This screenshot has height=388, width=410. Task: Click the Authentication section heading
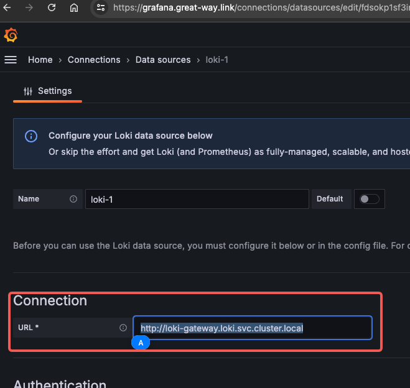pos(60,384)
